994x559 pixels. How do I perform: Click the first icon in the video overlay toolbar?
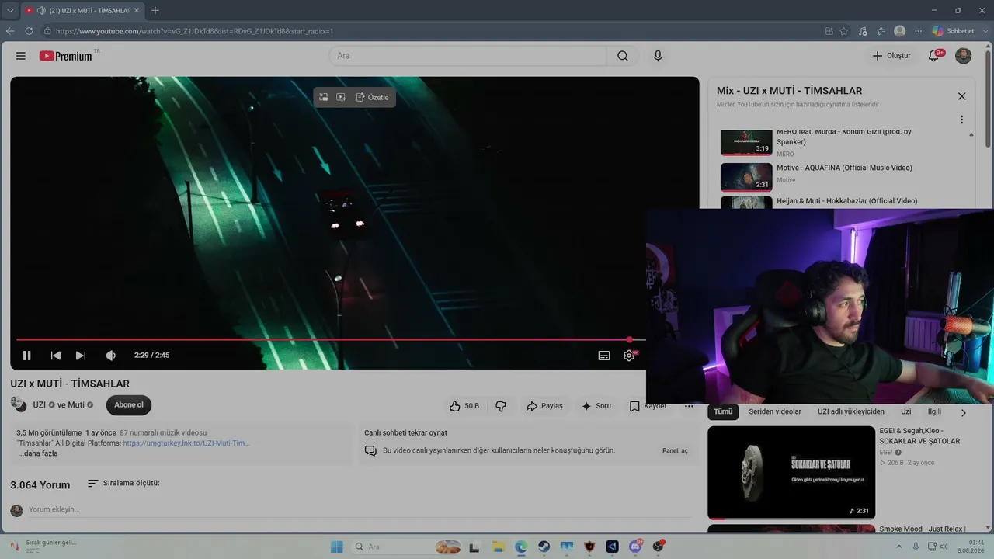[x=324, y=97]
